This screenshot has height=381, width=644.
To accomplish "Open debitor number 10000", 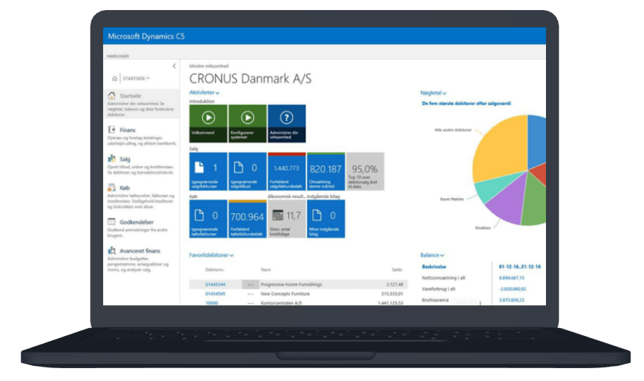I will [x=212, y=302].
